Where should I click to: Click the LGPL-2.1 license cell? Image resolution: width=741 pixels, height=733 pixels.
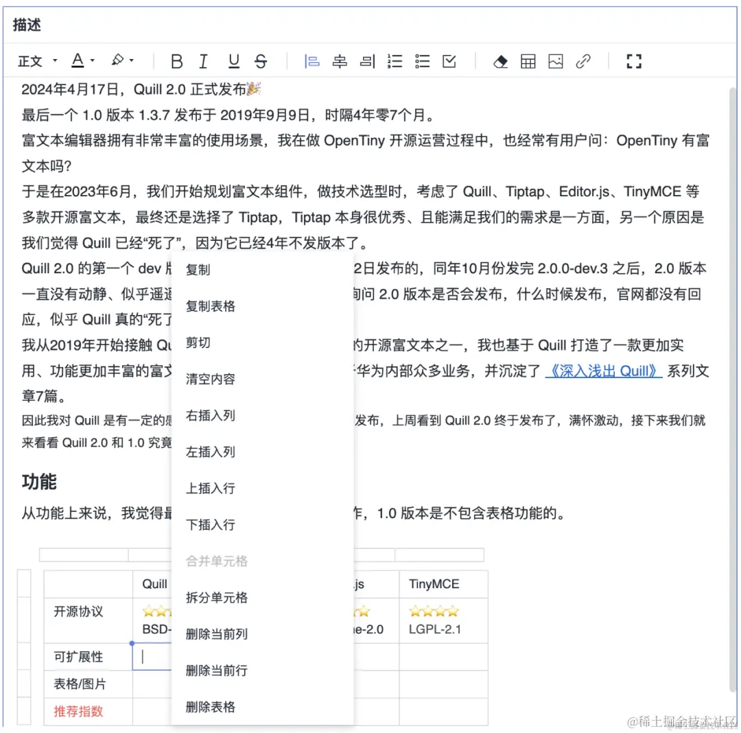pyautogui.click(x=443, y=620)
